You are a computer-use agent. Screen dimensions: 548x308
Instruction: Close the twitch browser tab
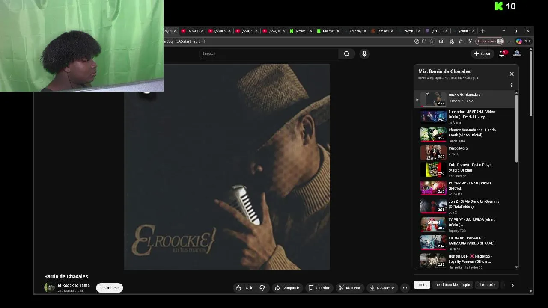coord(419,31)
